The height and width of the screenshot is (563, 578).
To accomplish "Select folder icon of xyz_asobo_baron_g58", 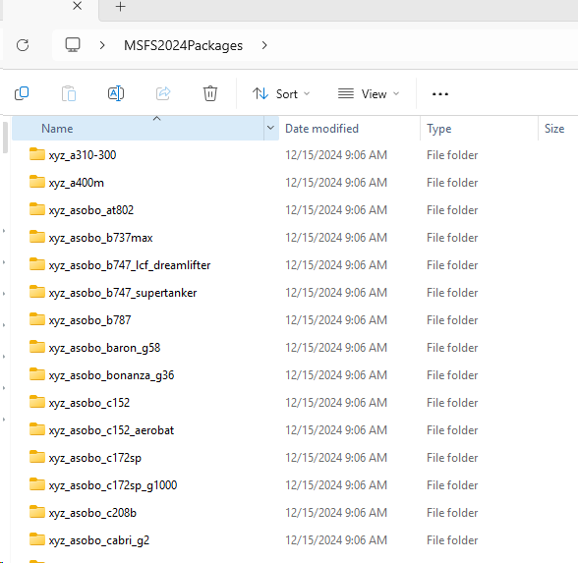I will 37,347.
